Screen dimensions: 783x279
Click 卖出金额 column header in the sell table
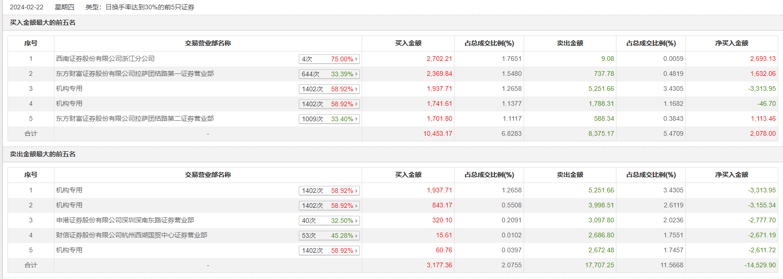pos(570,175)
